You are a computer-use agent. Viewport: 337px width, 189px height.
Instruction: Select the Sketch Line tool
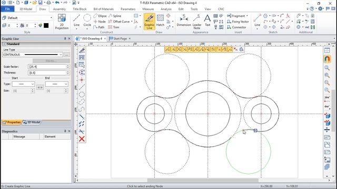257,20
